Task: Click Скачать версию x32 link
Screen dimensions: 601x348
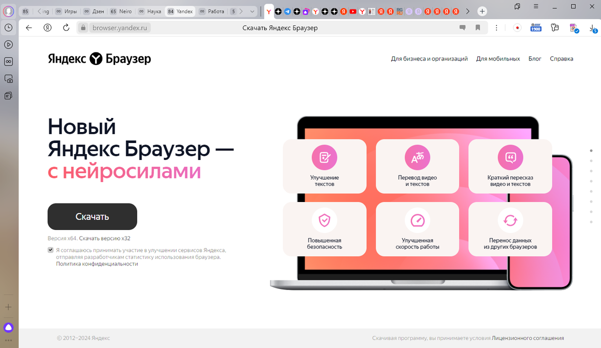Action: (105, 238)
